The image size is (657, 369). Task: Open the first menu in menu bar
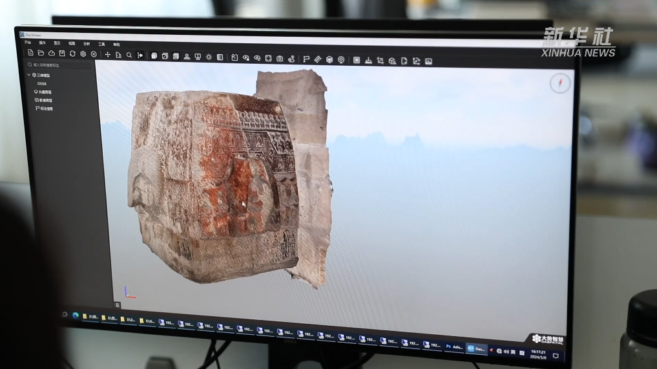(28, 43)
